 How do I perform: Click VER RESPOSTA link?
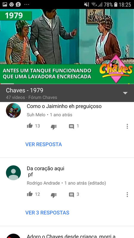(43, 144)
